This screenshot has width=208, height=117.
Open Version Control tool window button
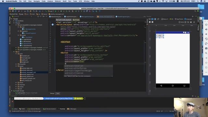[x=49, y=109]
